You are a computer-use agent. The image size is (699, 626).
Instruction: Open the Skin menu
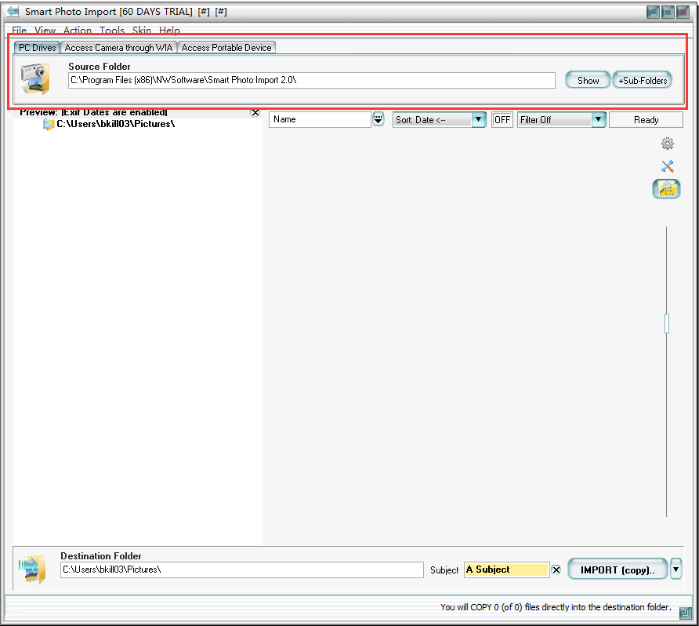coord(142,31)
